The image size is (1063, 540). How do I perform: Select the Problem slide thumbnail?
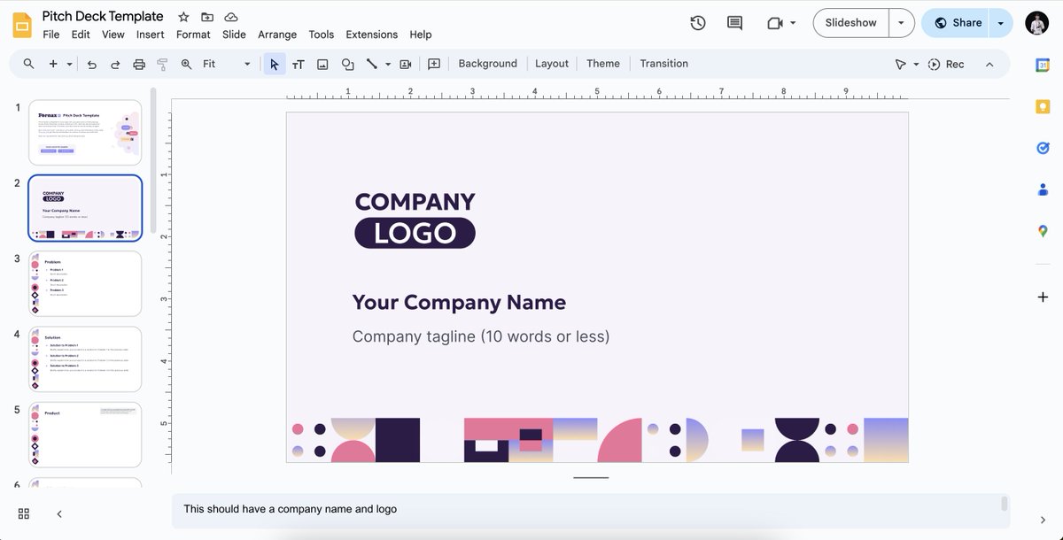(x=84, y=283)
